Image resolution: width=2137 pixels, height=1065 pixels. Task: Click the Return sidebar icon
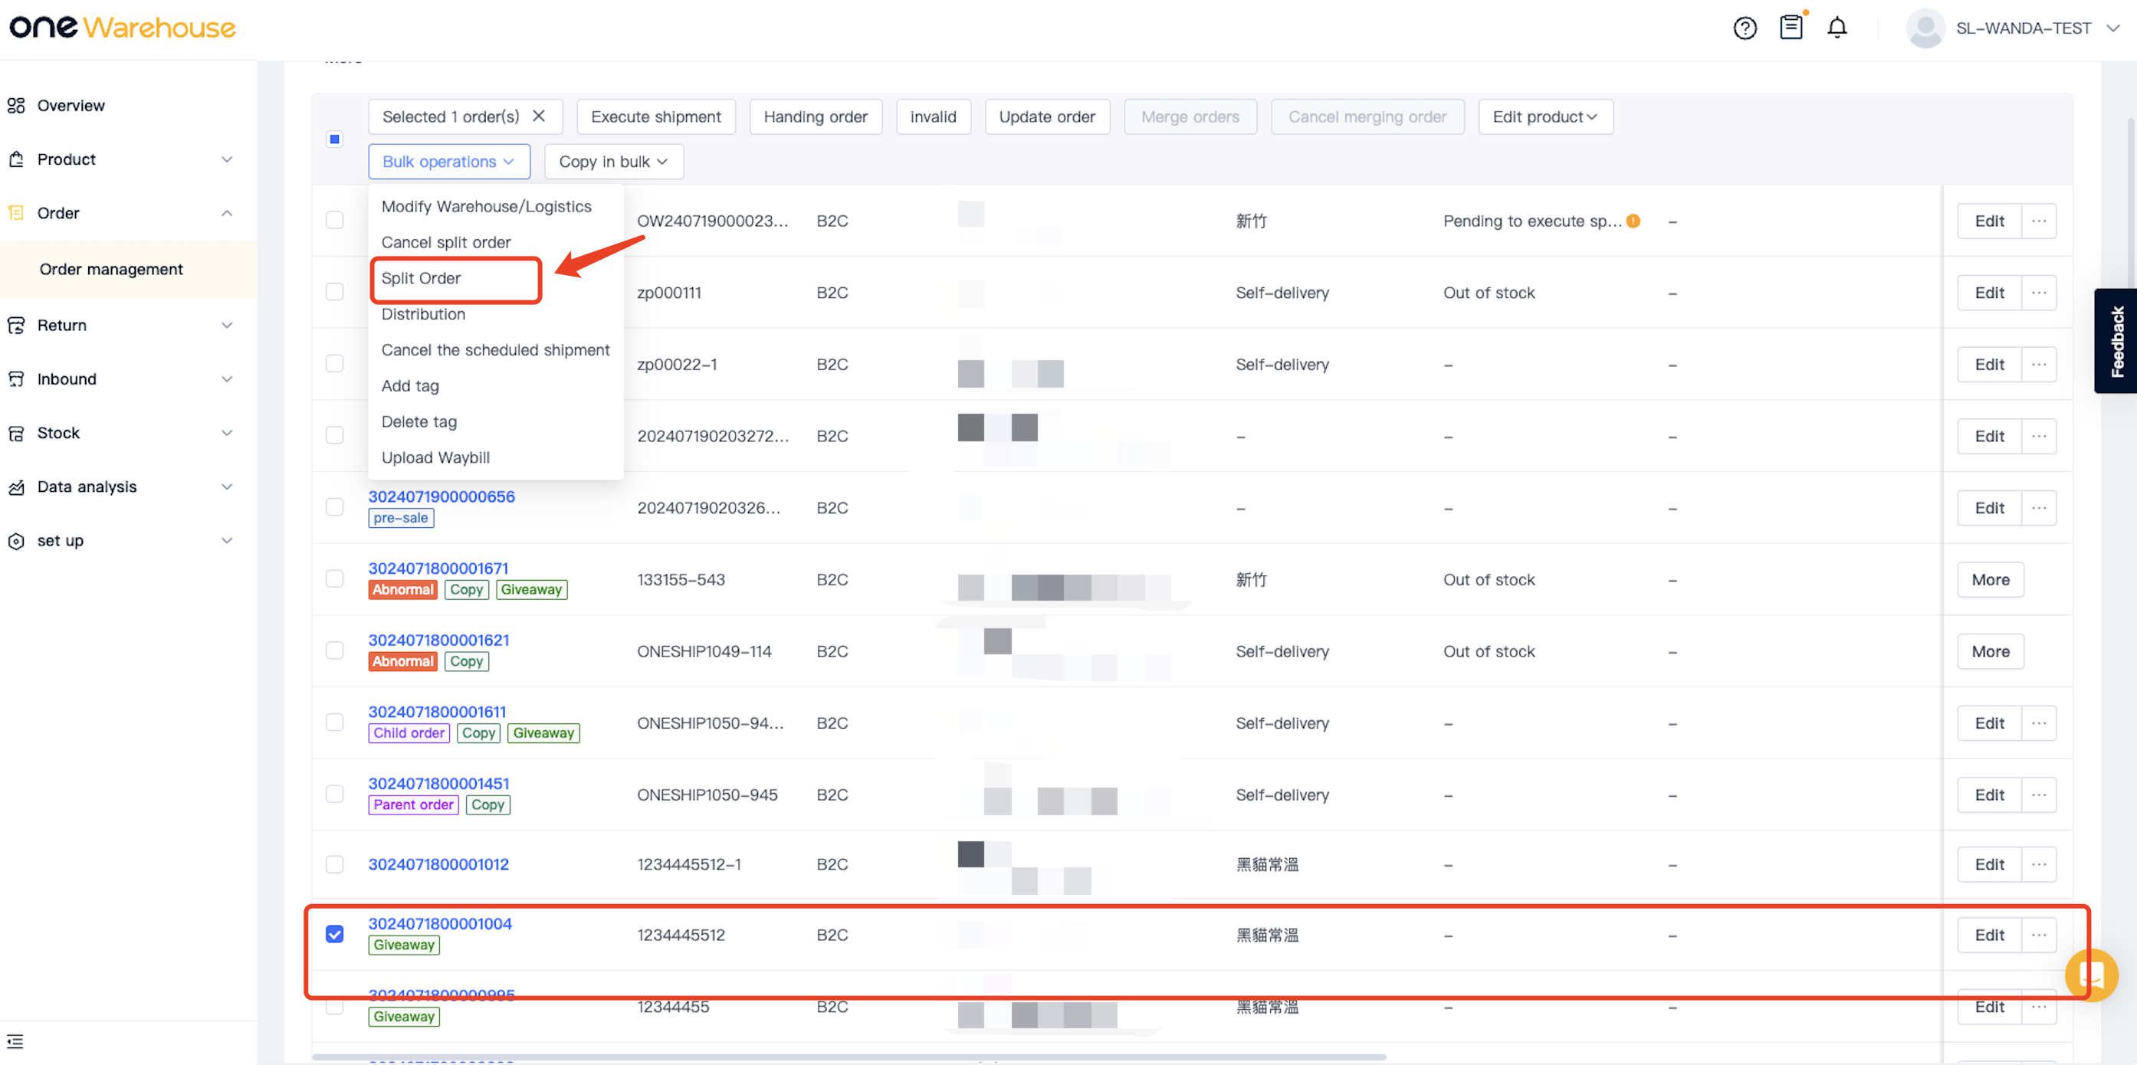pyautogui.click(x=16, y=325)
